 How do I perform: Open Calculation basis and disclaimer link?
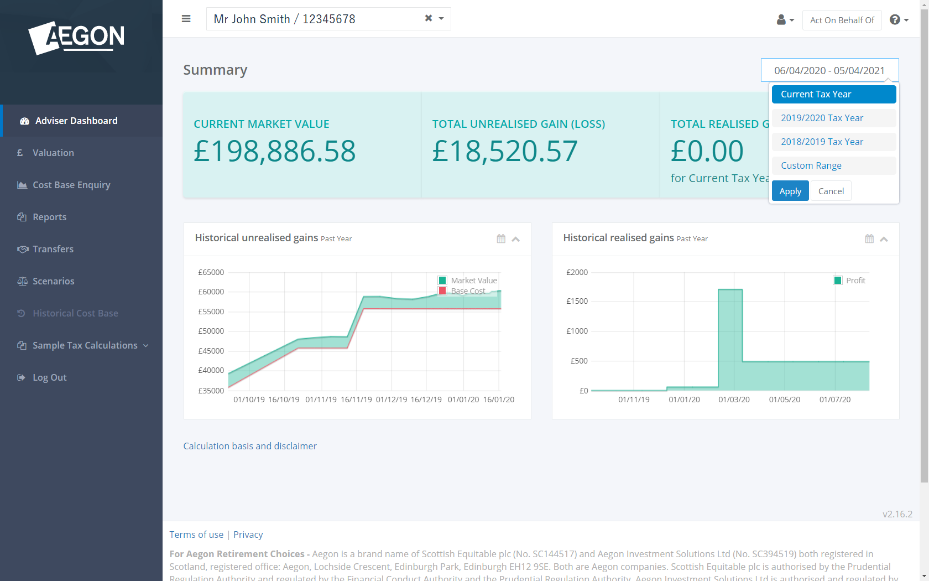coord(250,446)
